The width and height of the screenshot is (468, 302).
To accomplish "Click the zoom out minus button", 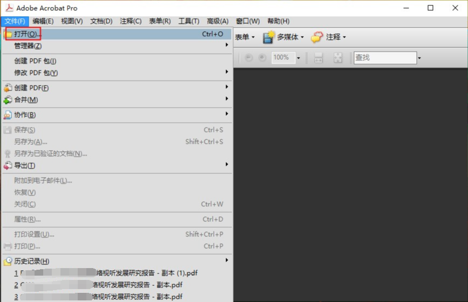I will (x=249, y=58).
